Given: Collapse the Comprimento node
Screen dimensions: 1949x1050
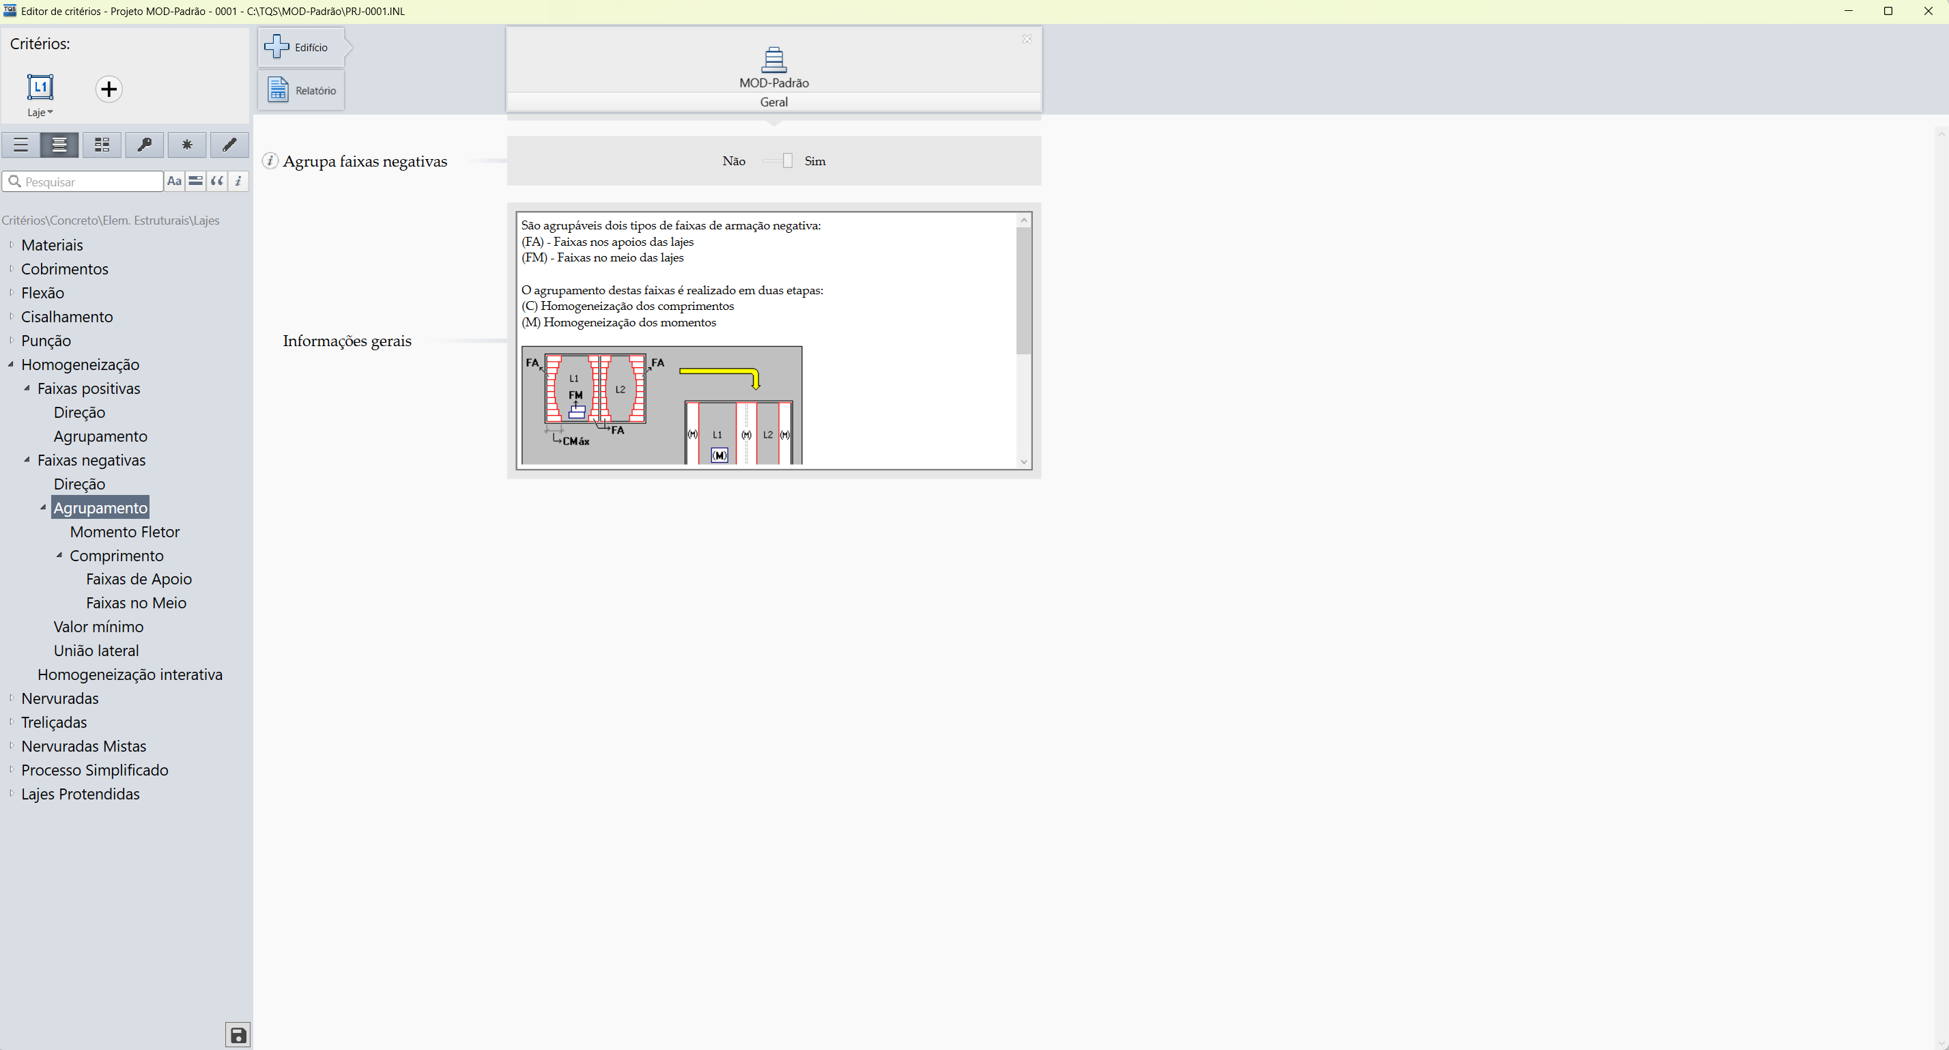Looking at the screenshot, I should [59, 554].
